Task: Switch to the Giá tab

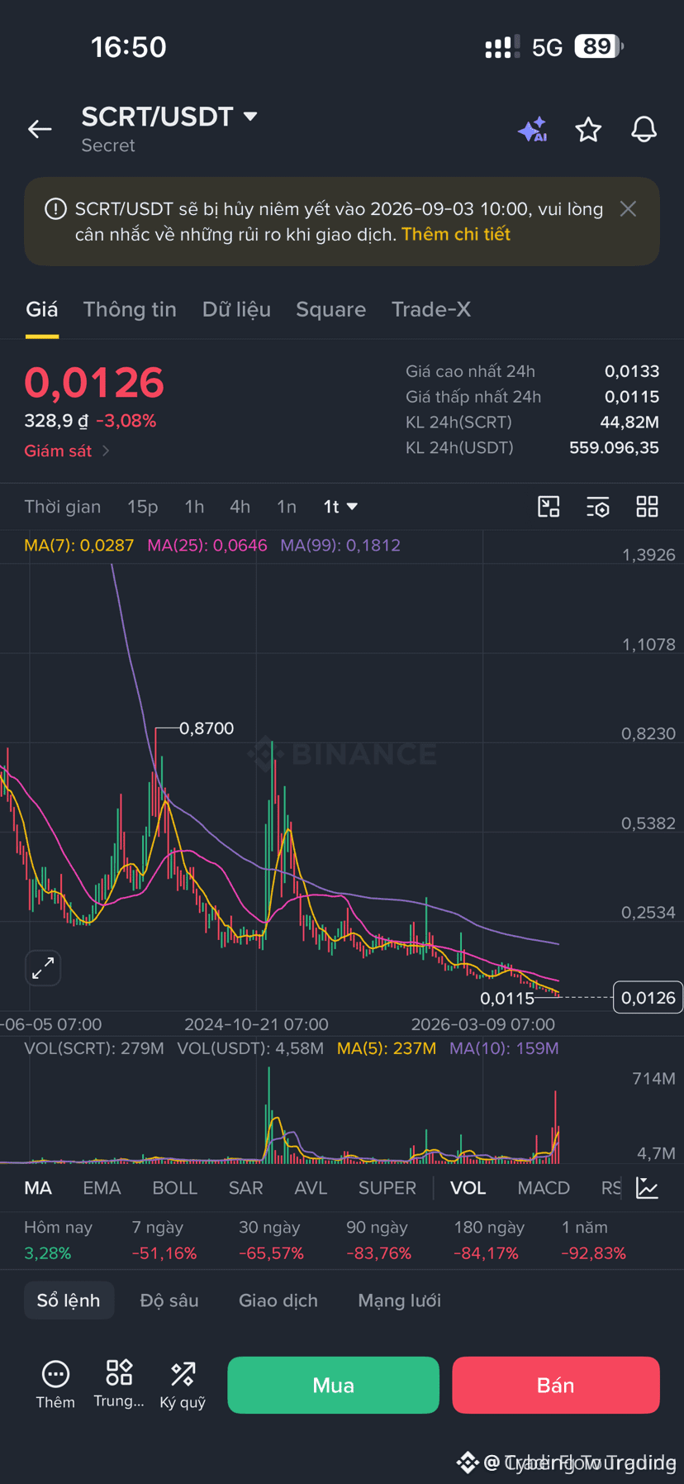Action: (41, 309)
